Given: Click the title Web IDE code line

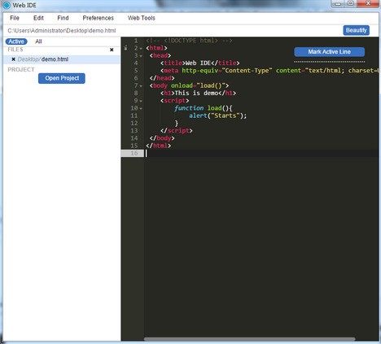Looking at the screenshot, I should 200,63.
